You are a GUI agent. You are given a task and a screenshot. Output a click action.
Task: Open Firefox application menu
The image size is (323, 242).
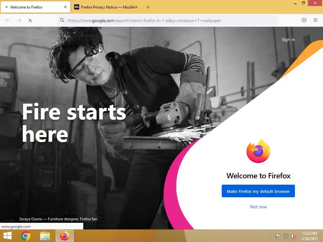pos(315,20)
